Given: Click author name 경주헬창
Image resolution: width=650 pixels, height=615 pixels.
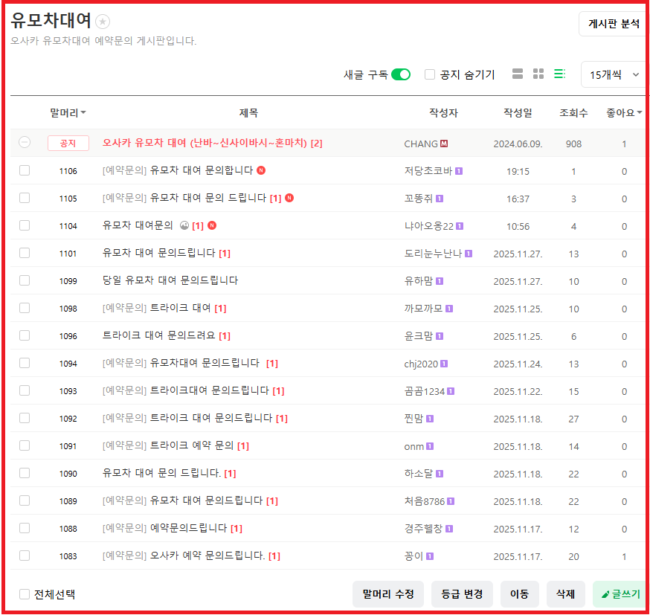Looking at the screenshot, I should tap(423, 529).
